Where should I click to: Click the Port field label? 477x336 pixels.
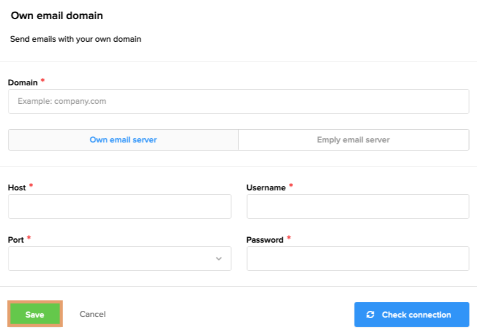coord(16,240)
